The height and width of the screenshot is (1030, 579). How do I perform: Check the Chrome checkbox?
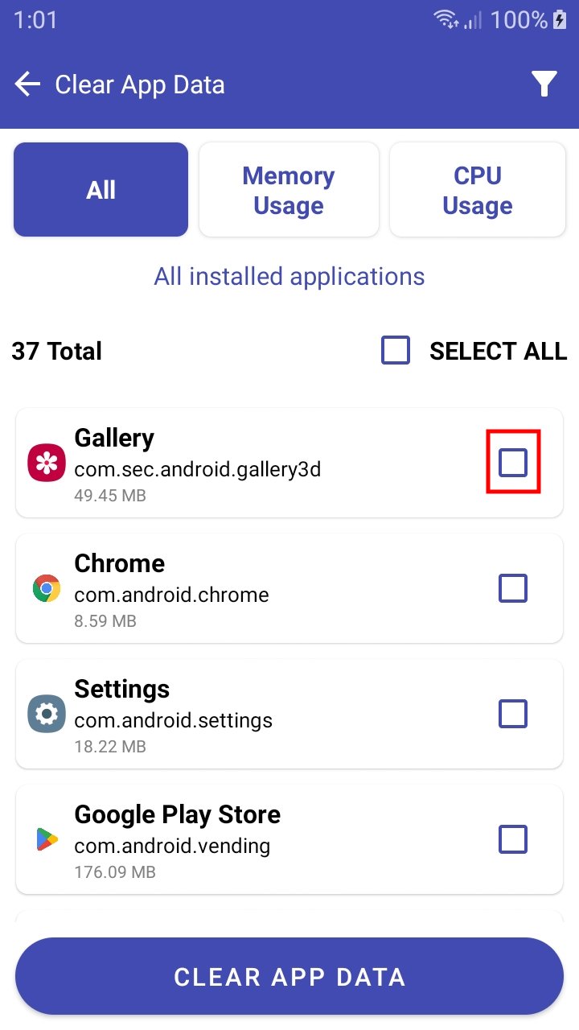pyautogui.click(x=513, y=588)
